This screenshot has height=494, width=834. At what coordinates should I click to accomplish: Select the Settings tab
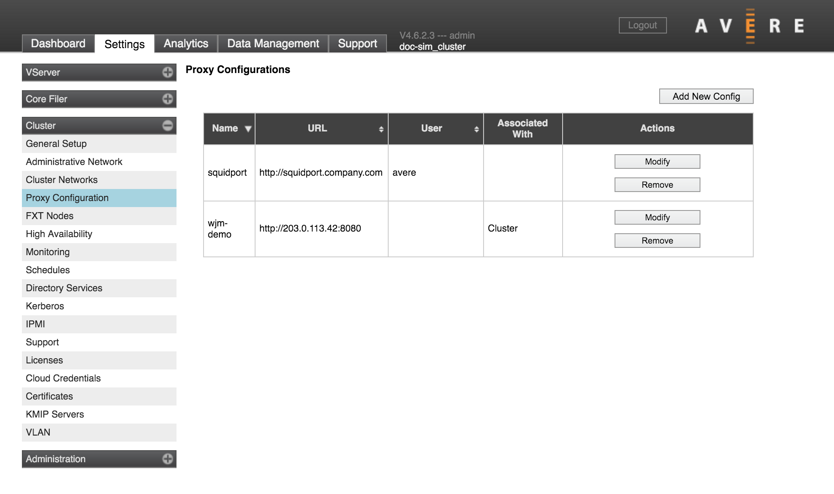coord(125,44)
